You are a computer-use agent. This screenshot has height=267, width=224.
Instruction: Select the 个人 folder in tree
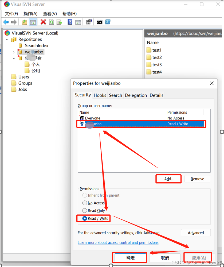coord(36,64)
